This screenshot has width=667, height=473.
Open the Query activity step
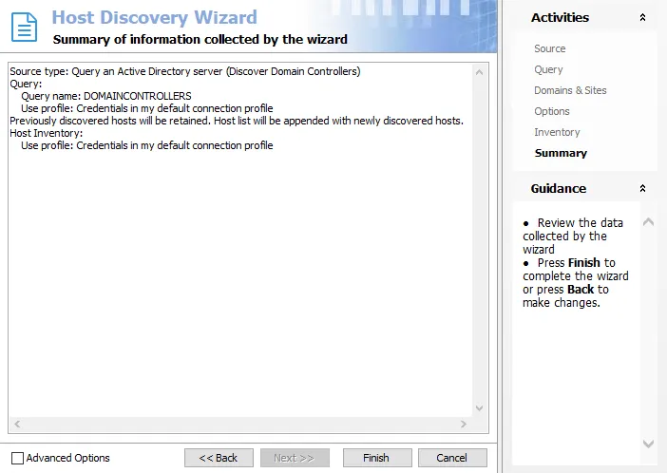pyautogui.click(x=548, y=69)
